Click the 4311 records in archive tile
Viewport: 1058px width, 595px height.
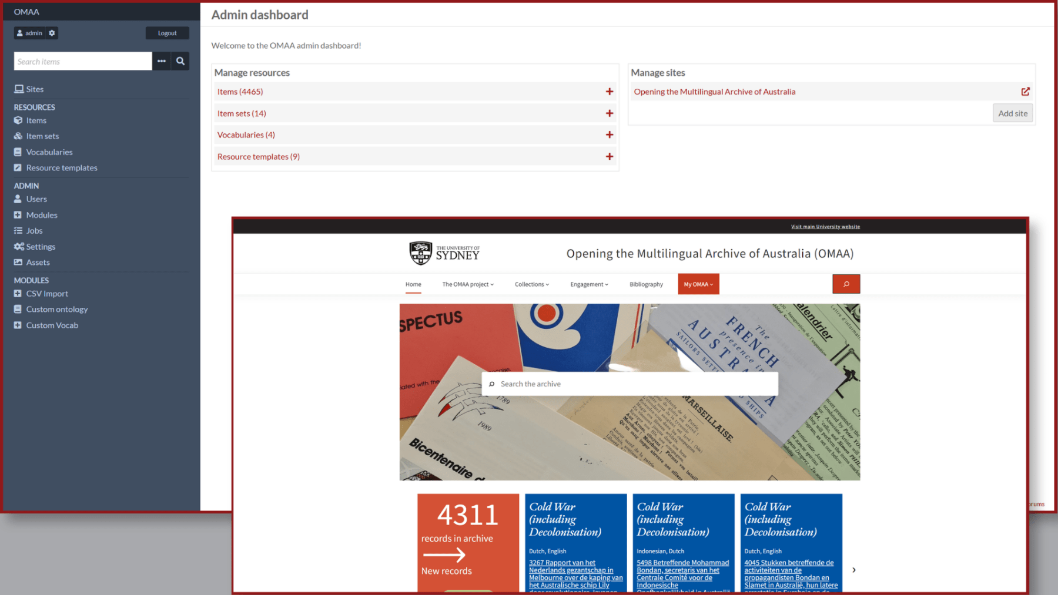468,543
